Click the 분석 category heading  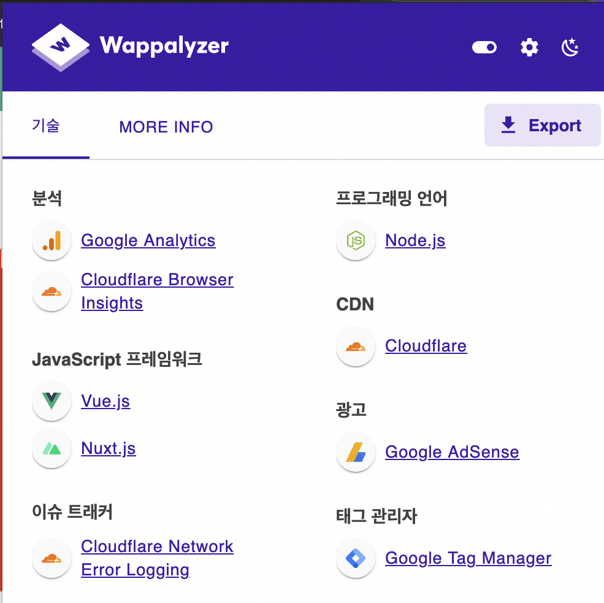pos(47,198)
